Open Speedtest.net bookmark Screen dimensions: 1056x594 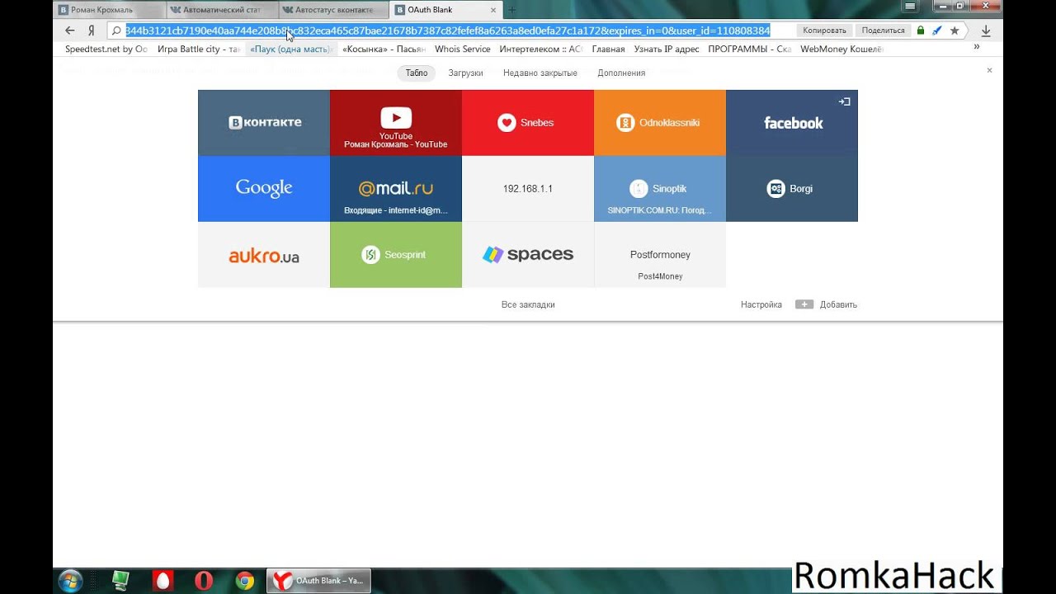click(106, 49)
